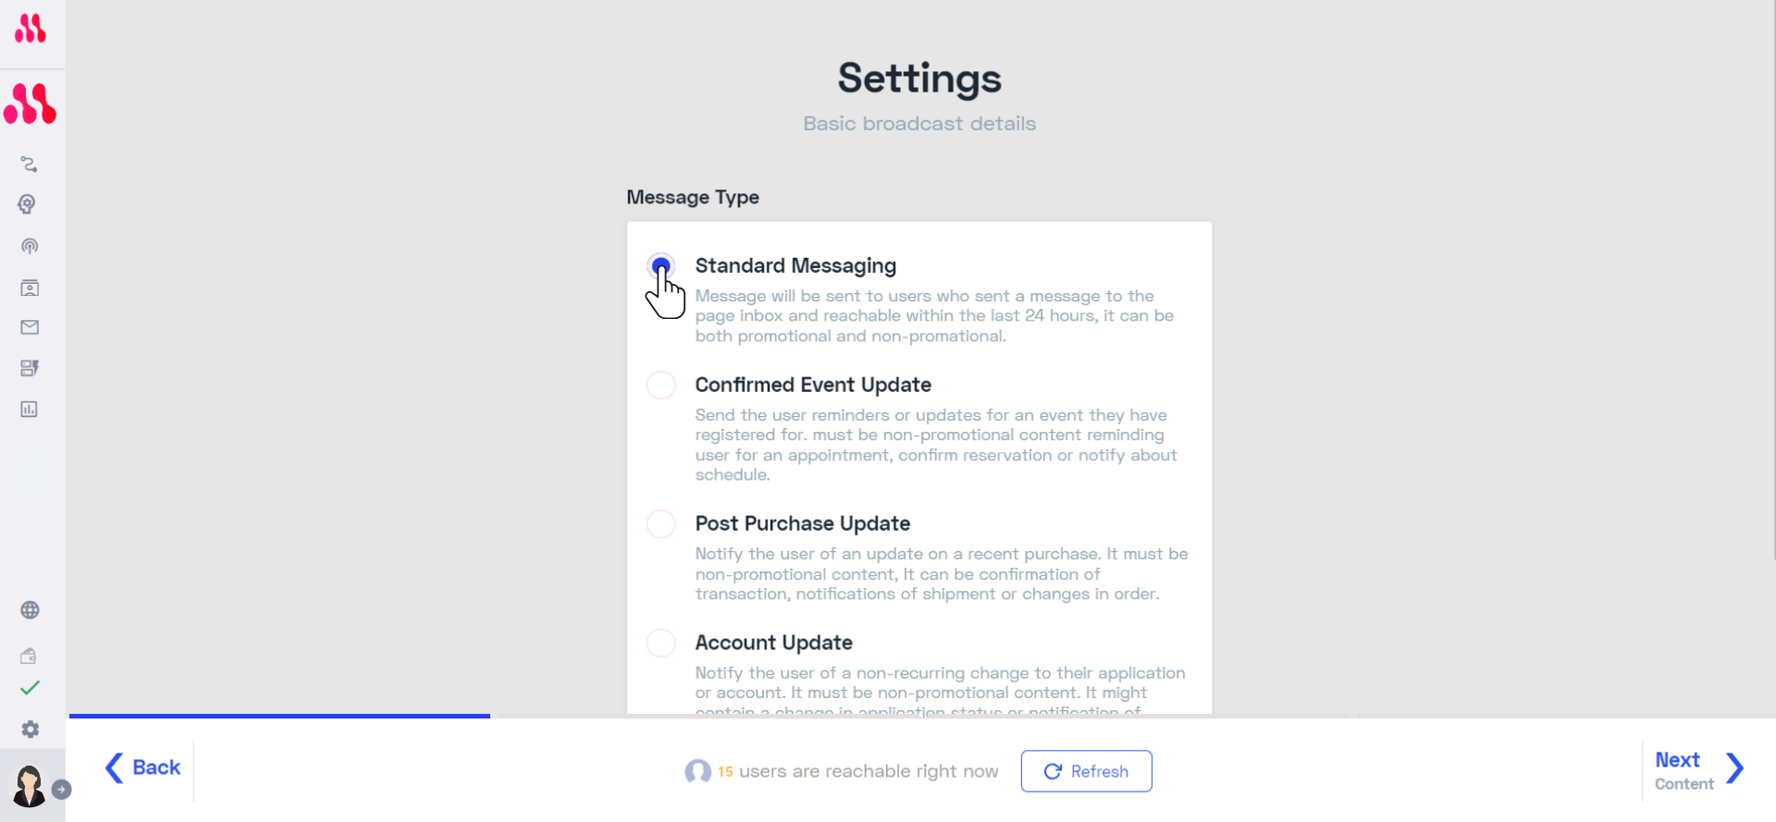This screenshot has height=822, width=1776.
Task: Refresh the reachable users count
Action: (1086, 771)
